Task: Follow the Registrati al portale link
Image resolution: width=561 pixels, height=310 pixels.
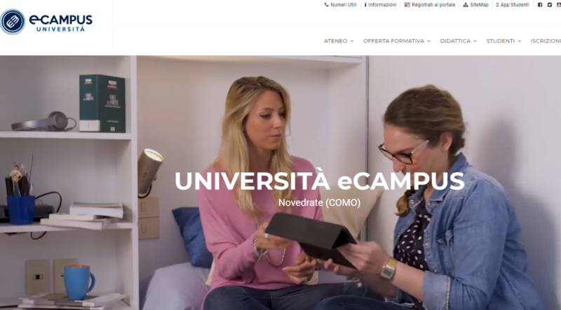Action: click(x=433, y=5)
